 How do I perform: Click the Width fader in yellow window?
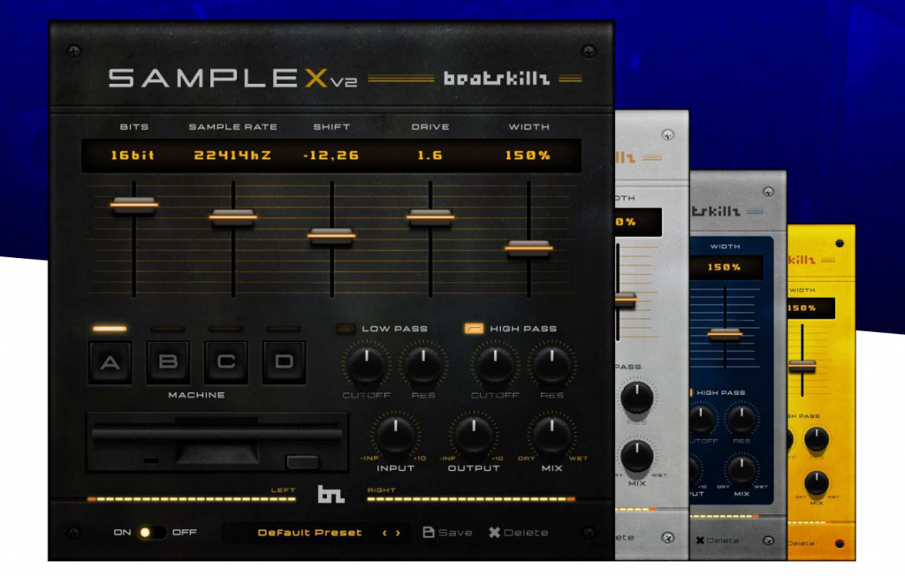[x=802, y=366]
